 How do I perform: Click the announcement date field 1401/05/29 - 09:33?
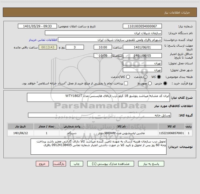(x=37, y=26)
